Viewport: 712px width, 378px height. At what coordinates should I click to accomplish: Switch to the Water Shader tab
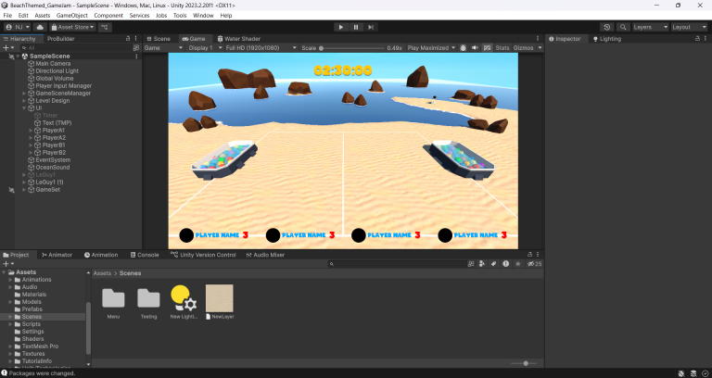click(x=238, y=39)
